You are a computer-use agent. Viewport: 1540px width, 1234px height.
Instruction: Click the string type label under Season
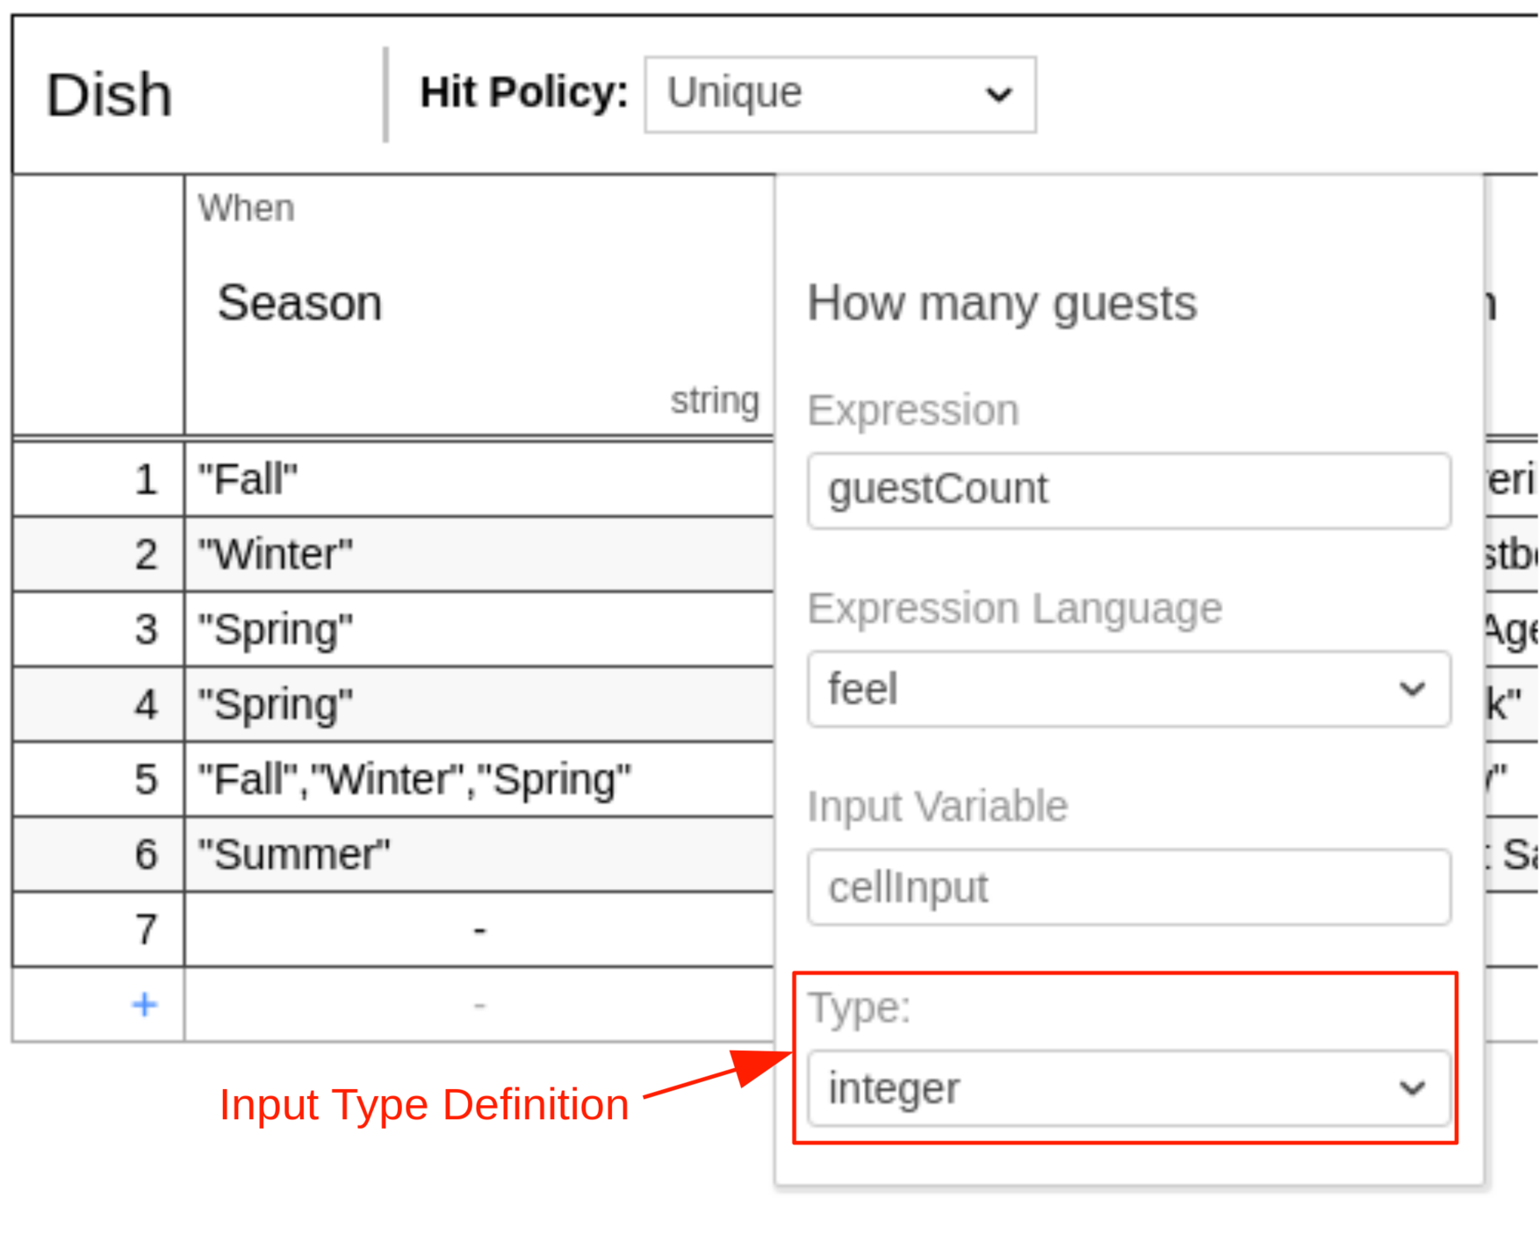tap(716, 399)
